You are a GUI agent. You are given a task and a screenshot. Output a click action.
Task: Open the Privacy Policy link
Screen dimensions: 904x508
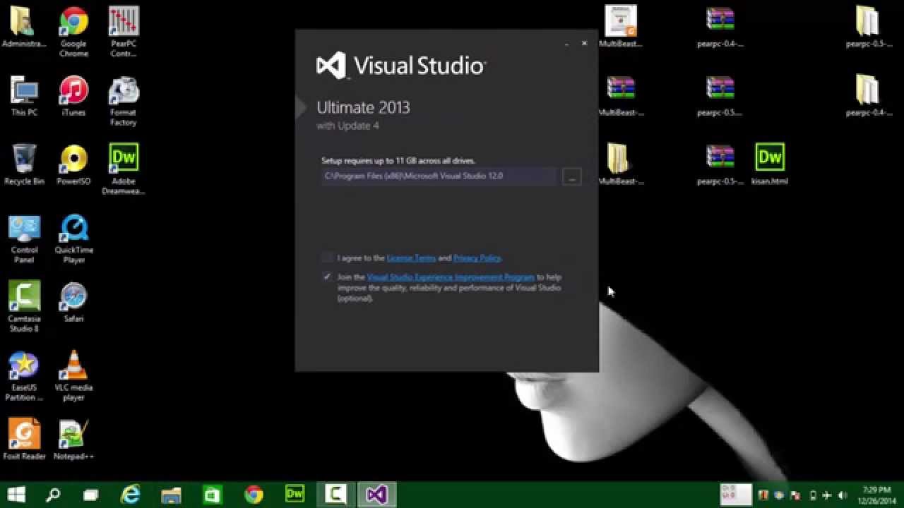pos(477,258)
